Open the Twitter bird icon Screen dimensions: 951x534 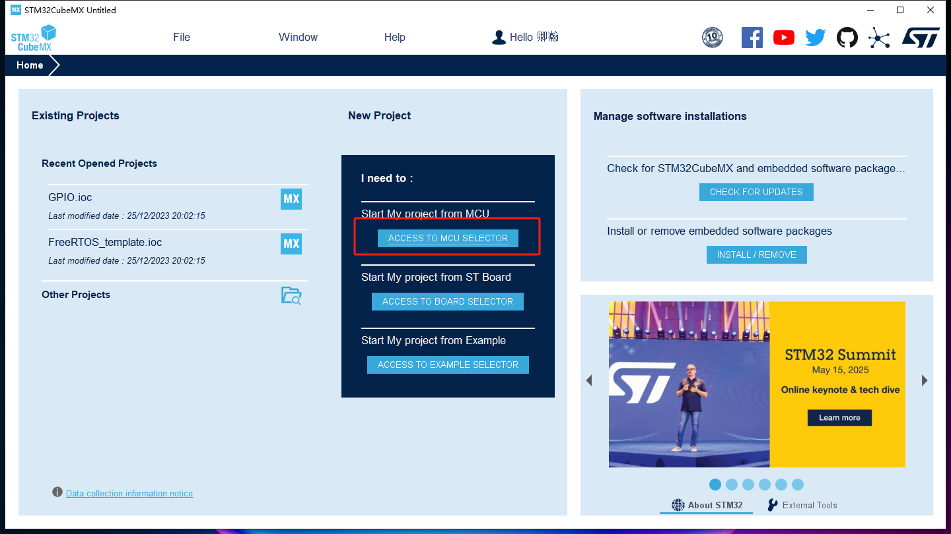point(816,38)
